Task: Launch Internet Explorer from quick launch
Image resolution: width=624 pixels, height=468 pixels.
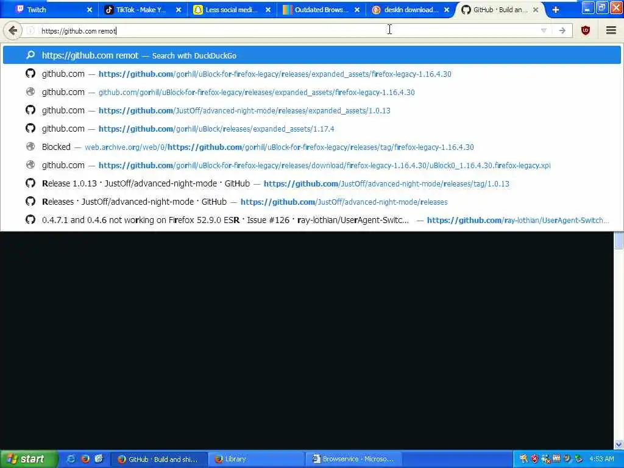Action: point(71,459)
